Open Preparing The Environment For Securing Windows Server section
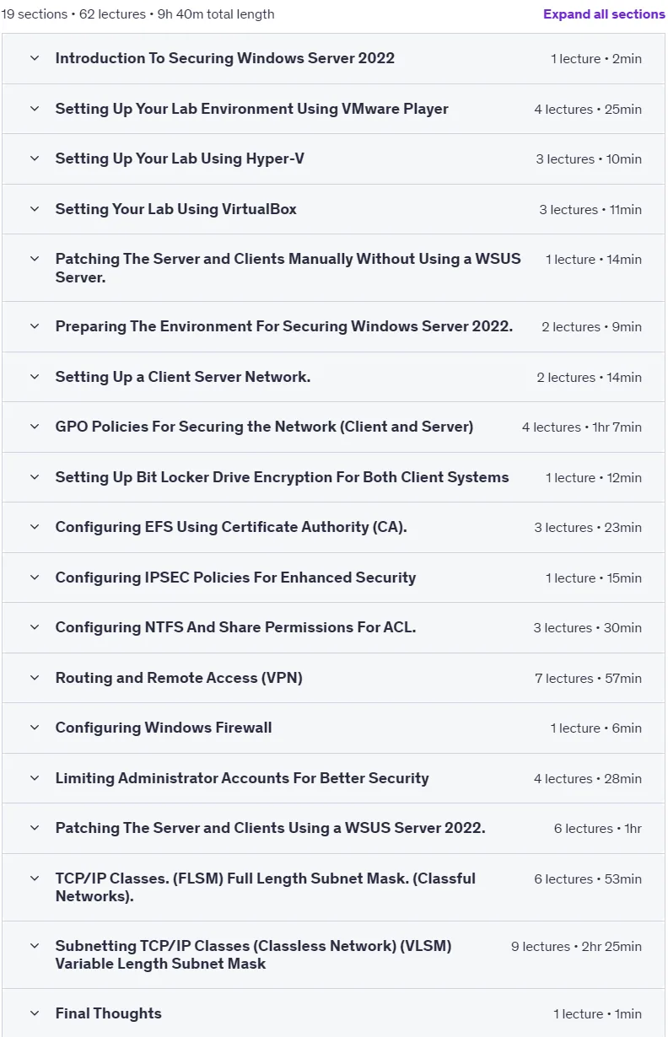Image resolution: width=668 pixels, height=1037 pixels. point(333,327)
